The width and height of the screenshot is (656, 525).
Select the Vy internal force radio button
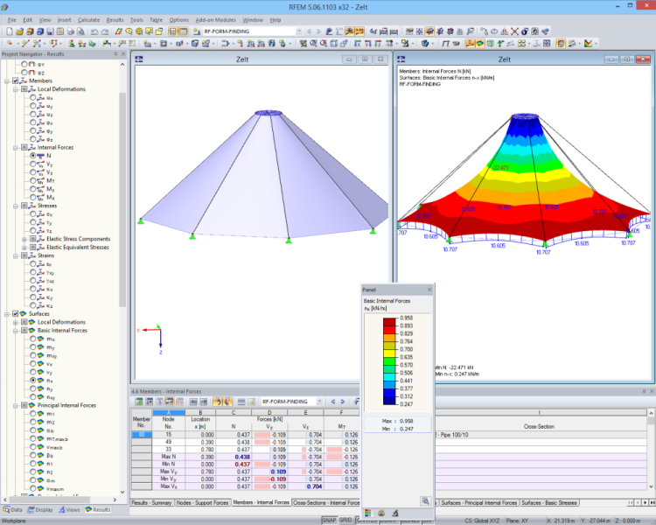[x=33, y=164]
